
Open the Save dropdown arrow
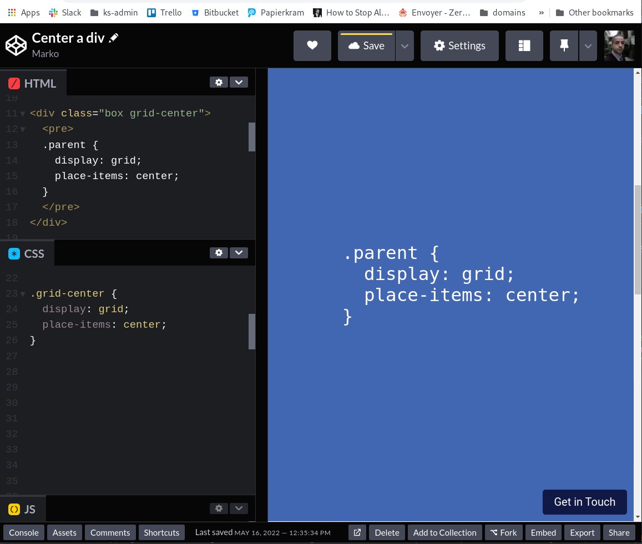point(405,45)
